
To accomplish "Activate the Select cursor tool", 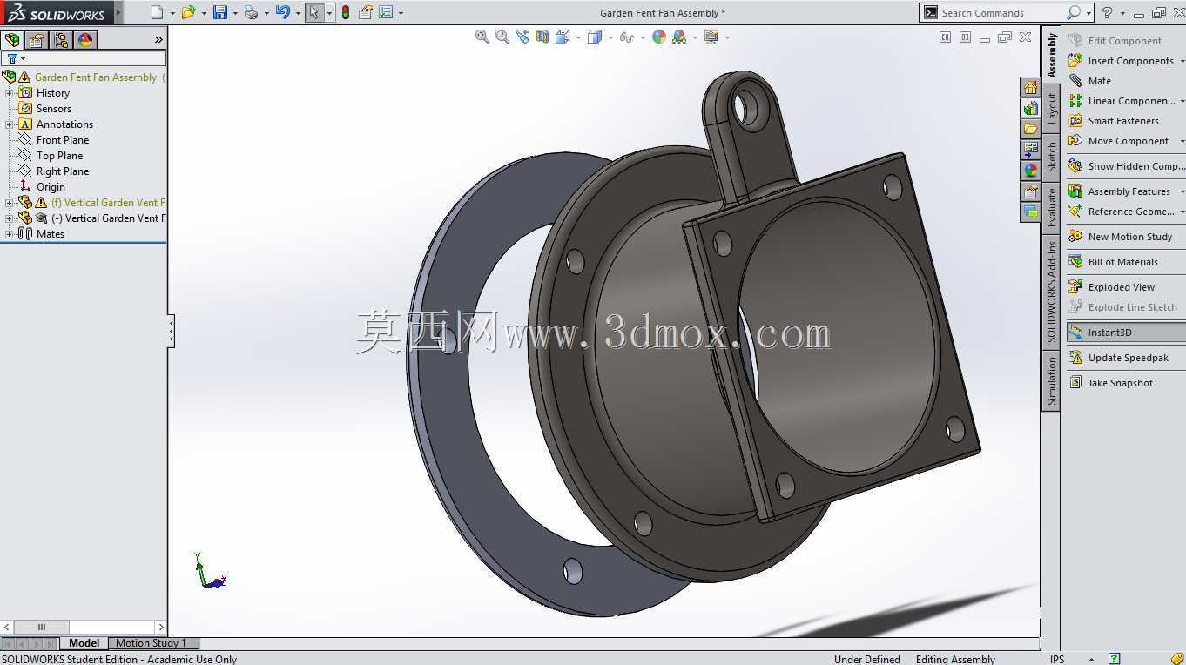I will (x=314, y=12).
